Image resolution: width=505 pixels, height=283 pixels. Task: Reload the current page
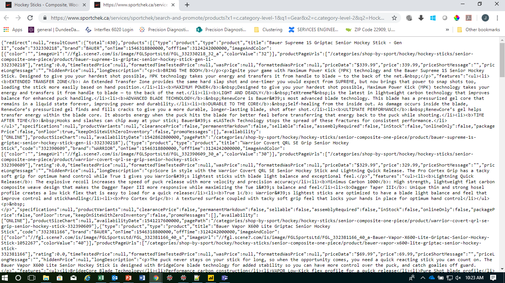click(30, 18)
